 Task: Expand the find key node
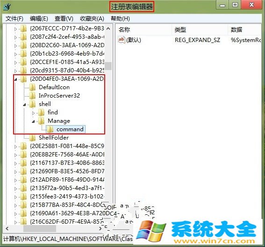click(33, 113)
